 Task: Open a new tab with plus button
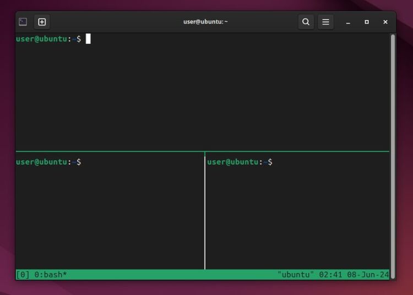point(42,22)
